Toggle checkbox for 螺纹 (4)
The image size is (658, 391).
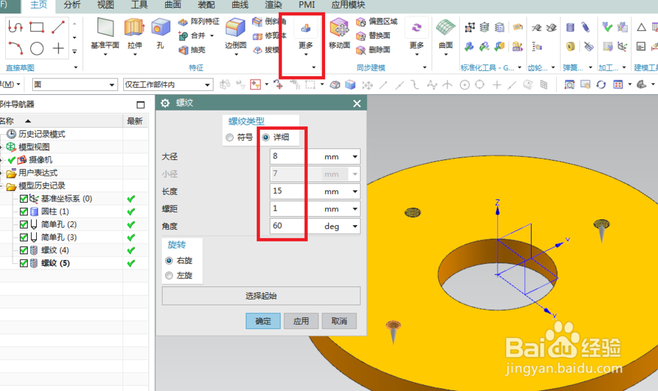pos(24,250)
